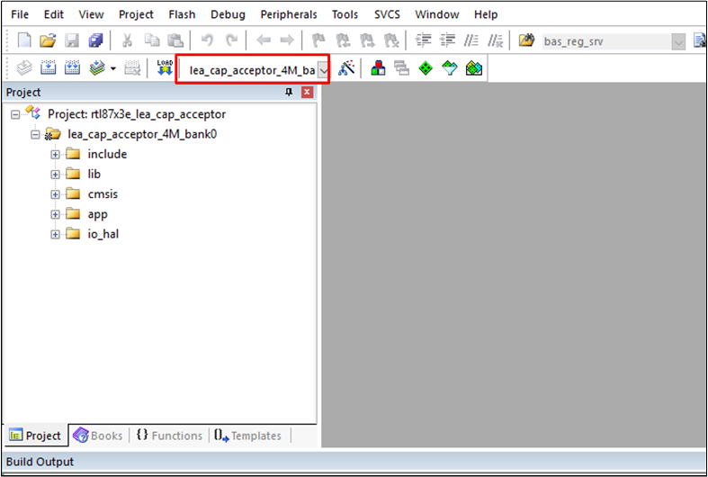Click the Save floppy disk icon
Viewport: 708px width, 477px height.
pyautogui.click(x=72, y=40)
